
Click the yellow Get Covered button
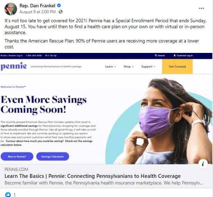[x=177, y=66]
